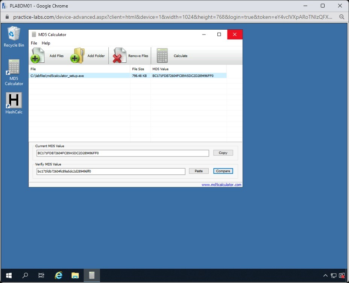349x283 pixels.
Task: Open the Help menu
Action: pos(46,43)
